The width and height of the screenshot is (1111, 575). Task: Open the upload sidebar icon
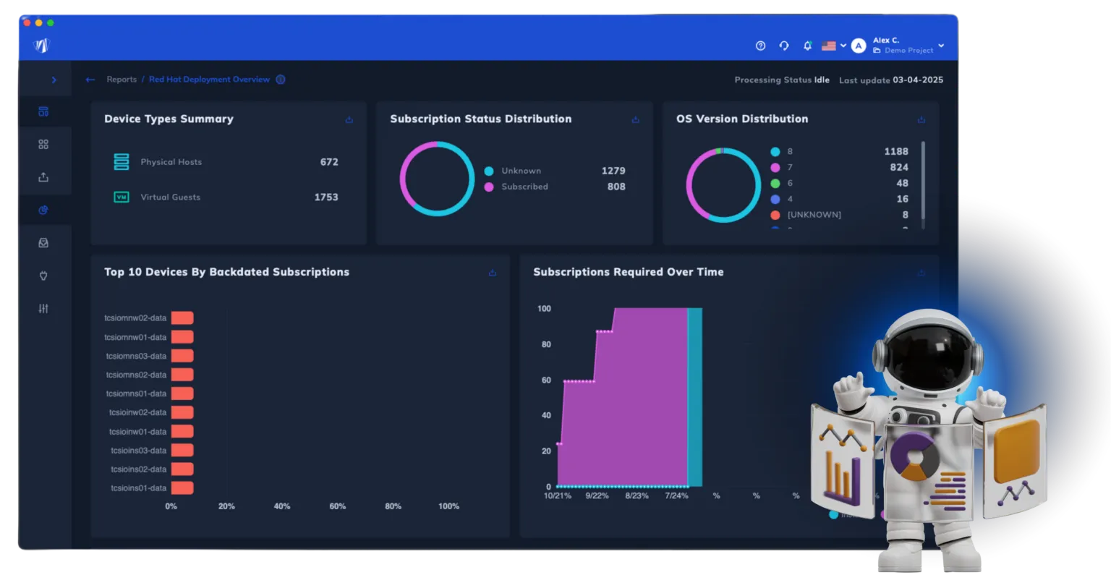(43, 177)
